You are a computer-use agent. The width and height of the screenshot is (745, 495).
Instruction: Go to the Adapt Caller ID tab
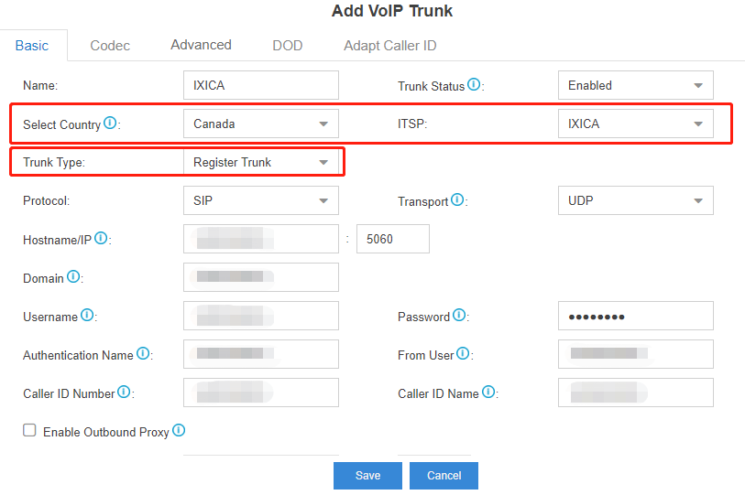(389, 45)
